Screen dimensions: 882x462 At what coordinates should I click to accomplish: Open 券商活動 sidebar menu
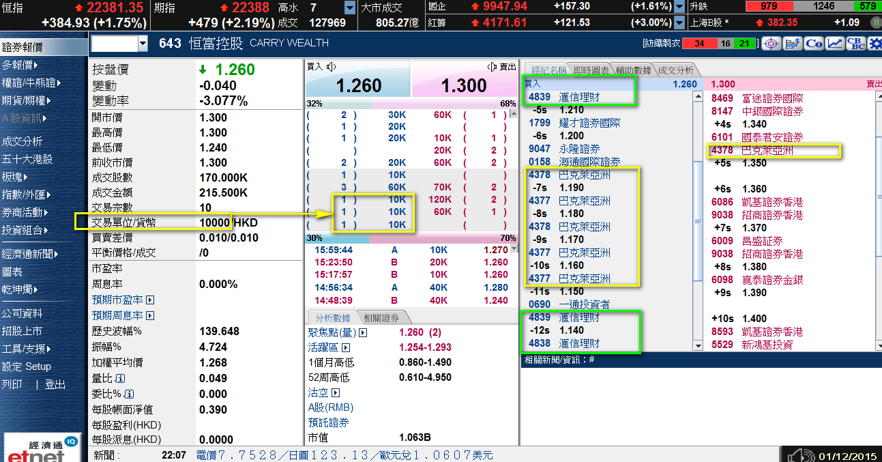(x=25, y=212)
